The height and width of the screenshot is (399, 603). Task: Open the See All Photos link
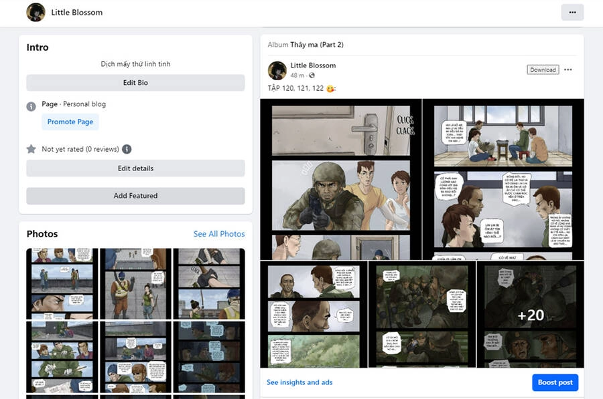point(218,234)
